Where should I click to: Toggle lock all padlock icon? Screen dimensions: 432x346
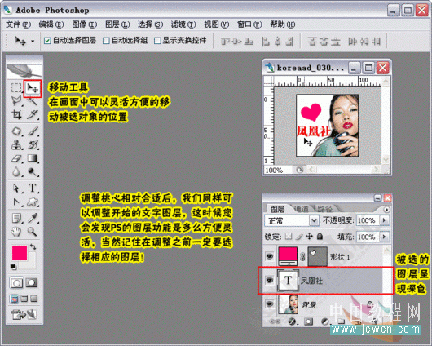coord(320,237)
